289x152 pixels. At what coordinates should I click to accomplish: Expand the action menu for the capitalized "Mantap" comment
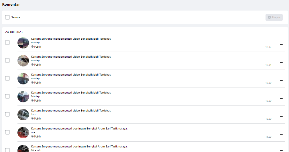pos(281,98)
